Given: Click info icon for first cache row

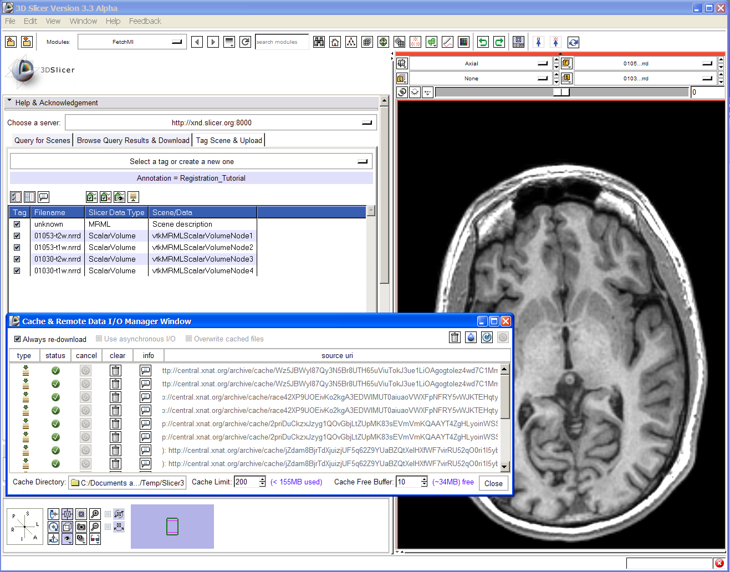Looking at the screenshot, I should click(146, 371).
